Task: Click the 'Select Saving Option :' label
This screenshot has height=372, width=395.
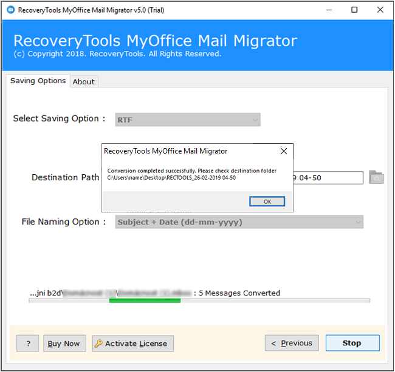Action: click(x=59, y=118)
